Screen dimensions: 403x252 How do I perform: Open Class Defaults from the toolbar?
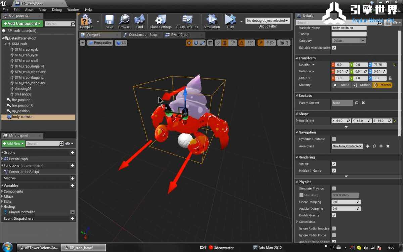coord(187,22)
